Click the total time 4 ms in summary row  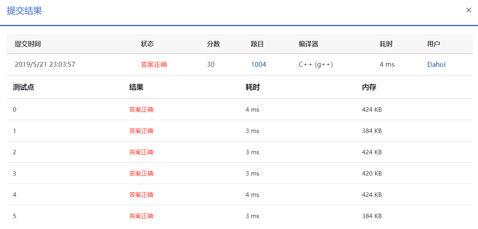[x=387, y=64]
